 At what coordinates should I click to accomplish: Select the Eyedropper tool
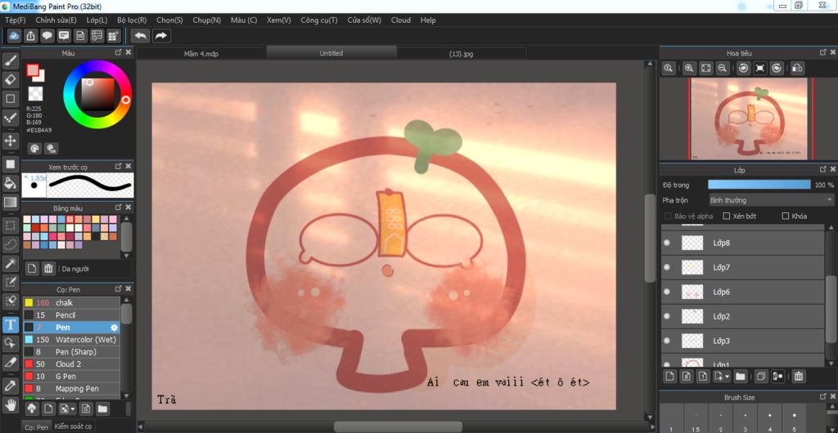point(10,386)
